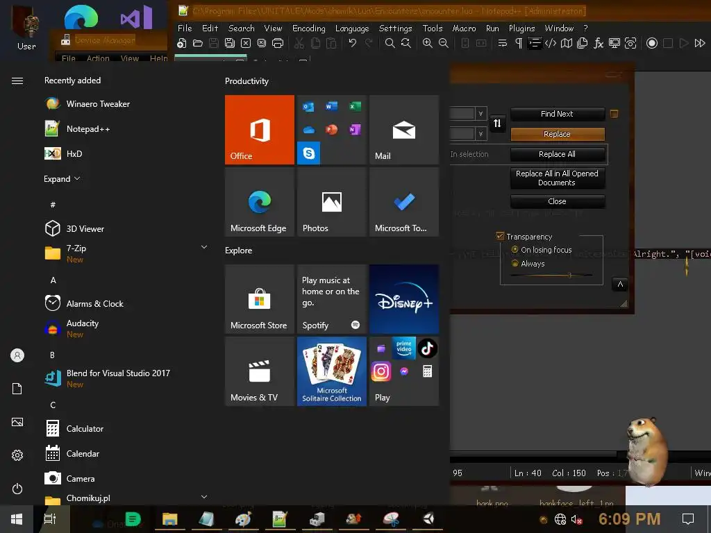Open the Movies & TV tile
711x533 pixels.
click(x=260, y=371)
